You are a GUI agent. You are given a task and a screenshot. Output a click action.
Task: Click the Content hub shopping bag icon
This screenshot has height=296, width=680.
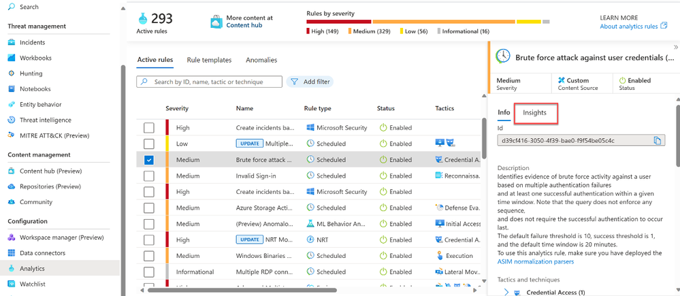(x=216, y=22)
